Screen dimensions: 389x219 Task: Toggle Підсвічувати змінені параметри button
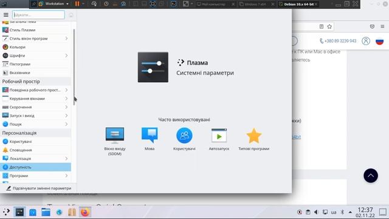pyautogui.click(x=38, y=188)
